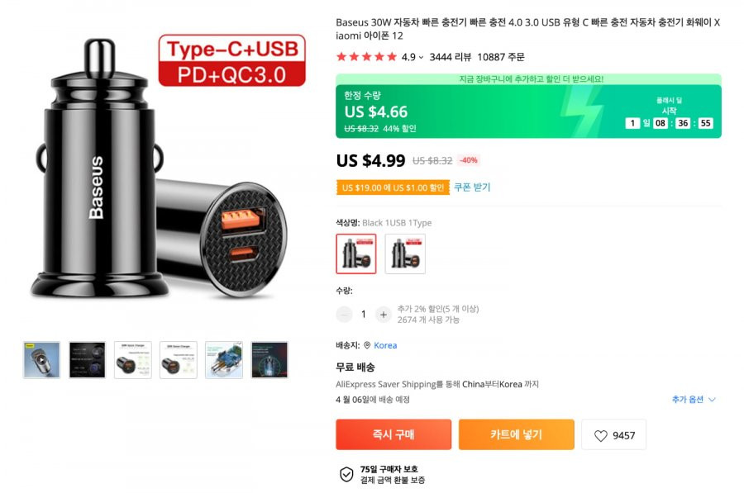Screen dimensions: 744x493
Task: Select the first Black 1USB 1Type color swatch
Action: [x=355, y=254]
